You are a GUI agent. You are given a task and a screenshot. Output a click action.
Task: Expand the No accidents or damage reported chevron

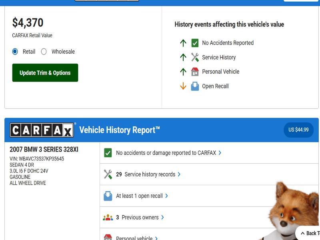[x=220, y=153]
